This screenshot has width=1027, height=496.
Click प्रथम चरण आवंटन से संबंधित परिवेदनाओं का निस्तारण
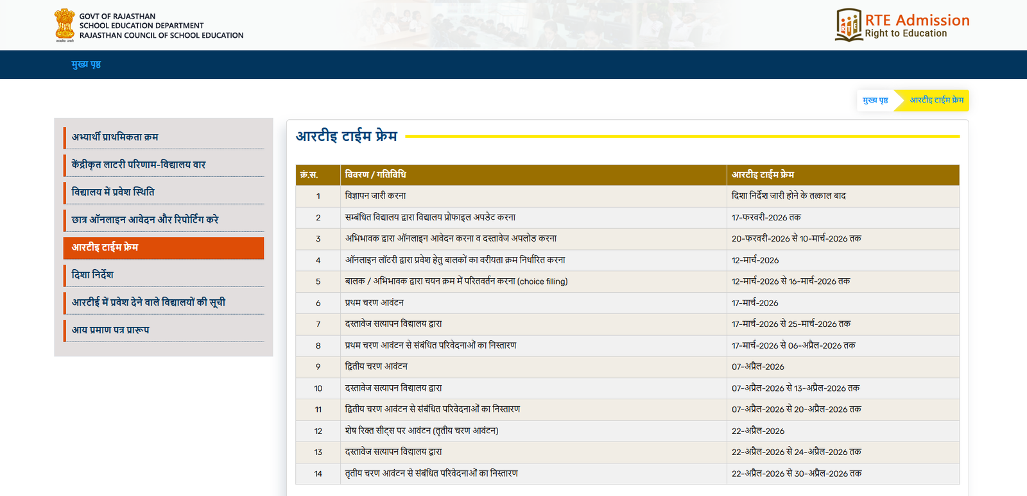click(431, 345)
